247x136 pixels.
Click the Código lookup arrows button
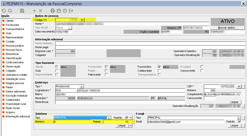82,20
